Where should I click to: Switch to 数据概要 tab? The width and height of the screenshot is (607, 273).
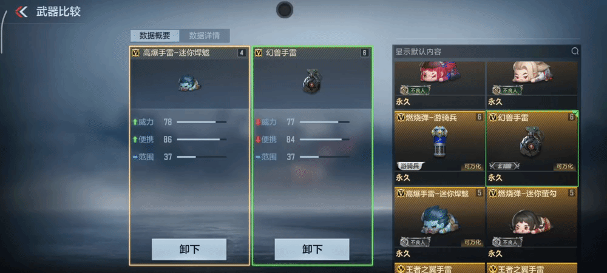[155, 36]
